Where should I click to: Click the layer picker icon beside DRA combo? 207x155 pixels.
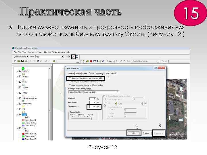[145, 103]
